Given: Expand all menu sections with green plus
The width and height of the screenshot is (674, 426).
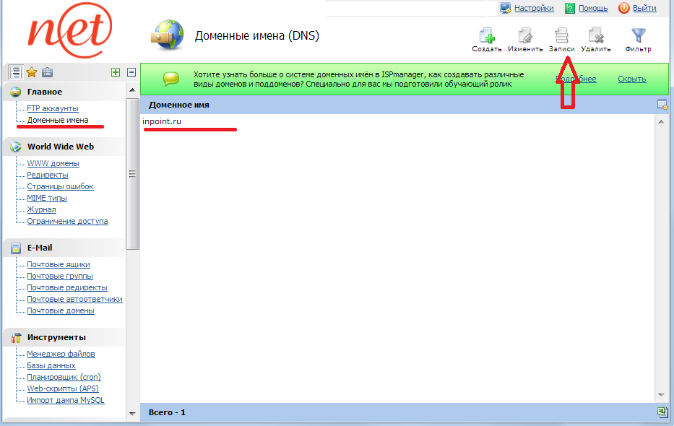Looking at the screenshot, I should pyautogui.click(x=116, y=72).
